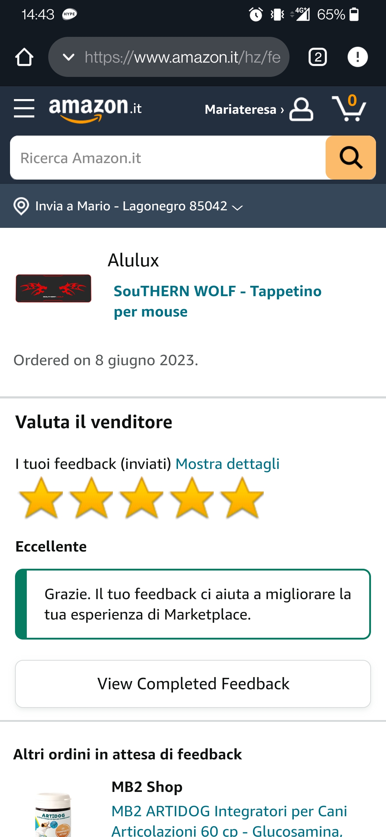Open SouTHERN WOLF Tappetino per mouse link
Screen dimensions: 386x837
pyautogui.click(x=217, y=301)
